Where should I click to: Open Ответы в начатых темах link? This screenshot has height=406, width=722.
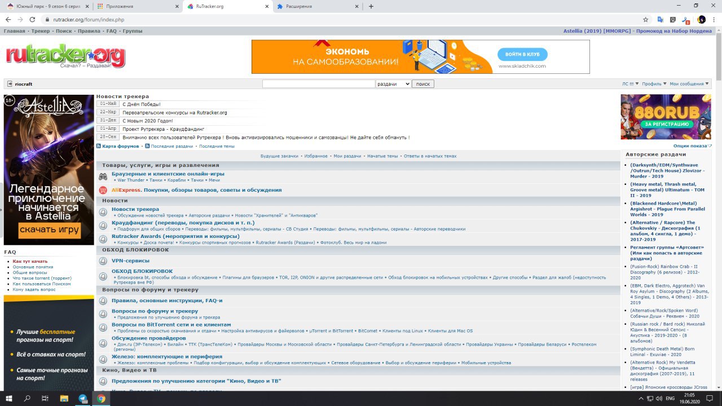[x=430, y=156]
